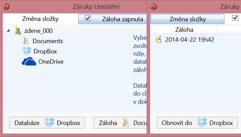
Task: Click the backup file icon for 2014-04-22
Action: 159,39
